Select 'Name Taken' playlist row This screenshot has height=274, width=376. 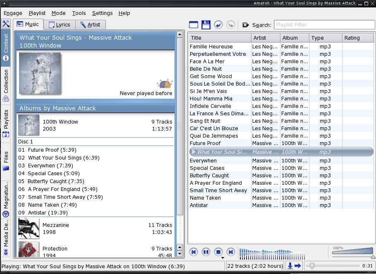(281, 198)
